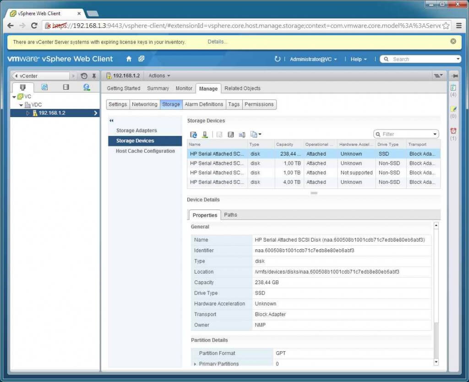
Task: Open the Actions dropdown menu
Action: (159, 75)
